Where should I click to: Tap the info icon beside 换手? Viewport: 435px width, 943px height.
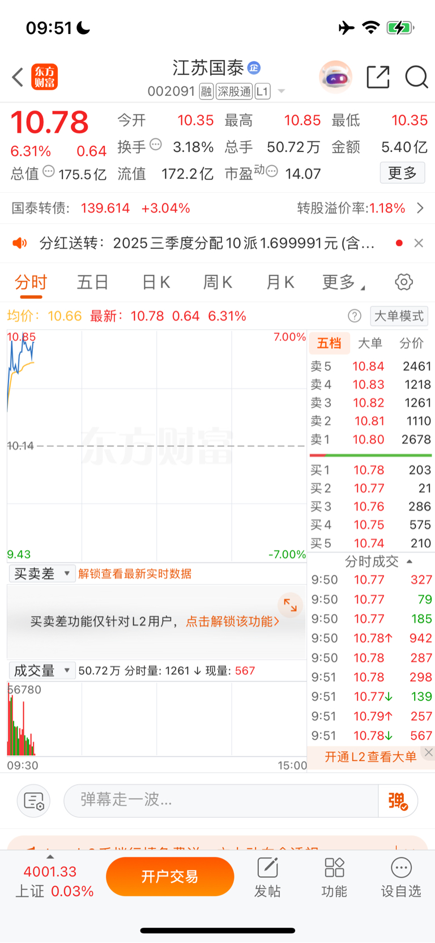(x=156, y=145)
